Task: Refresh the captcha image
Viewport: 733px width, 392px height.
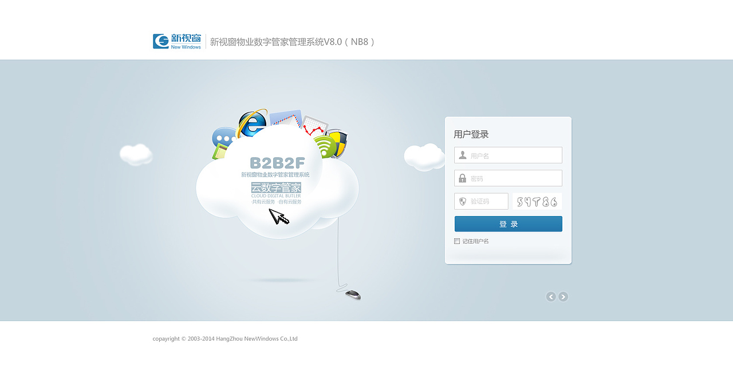Action: point(537,201)
